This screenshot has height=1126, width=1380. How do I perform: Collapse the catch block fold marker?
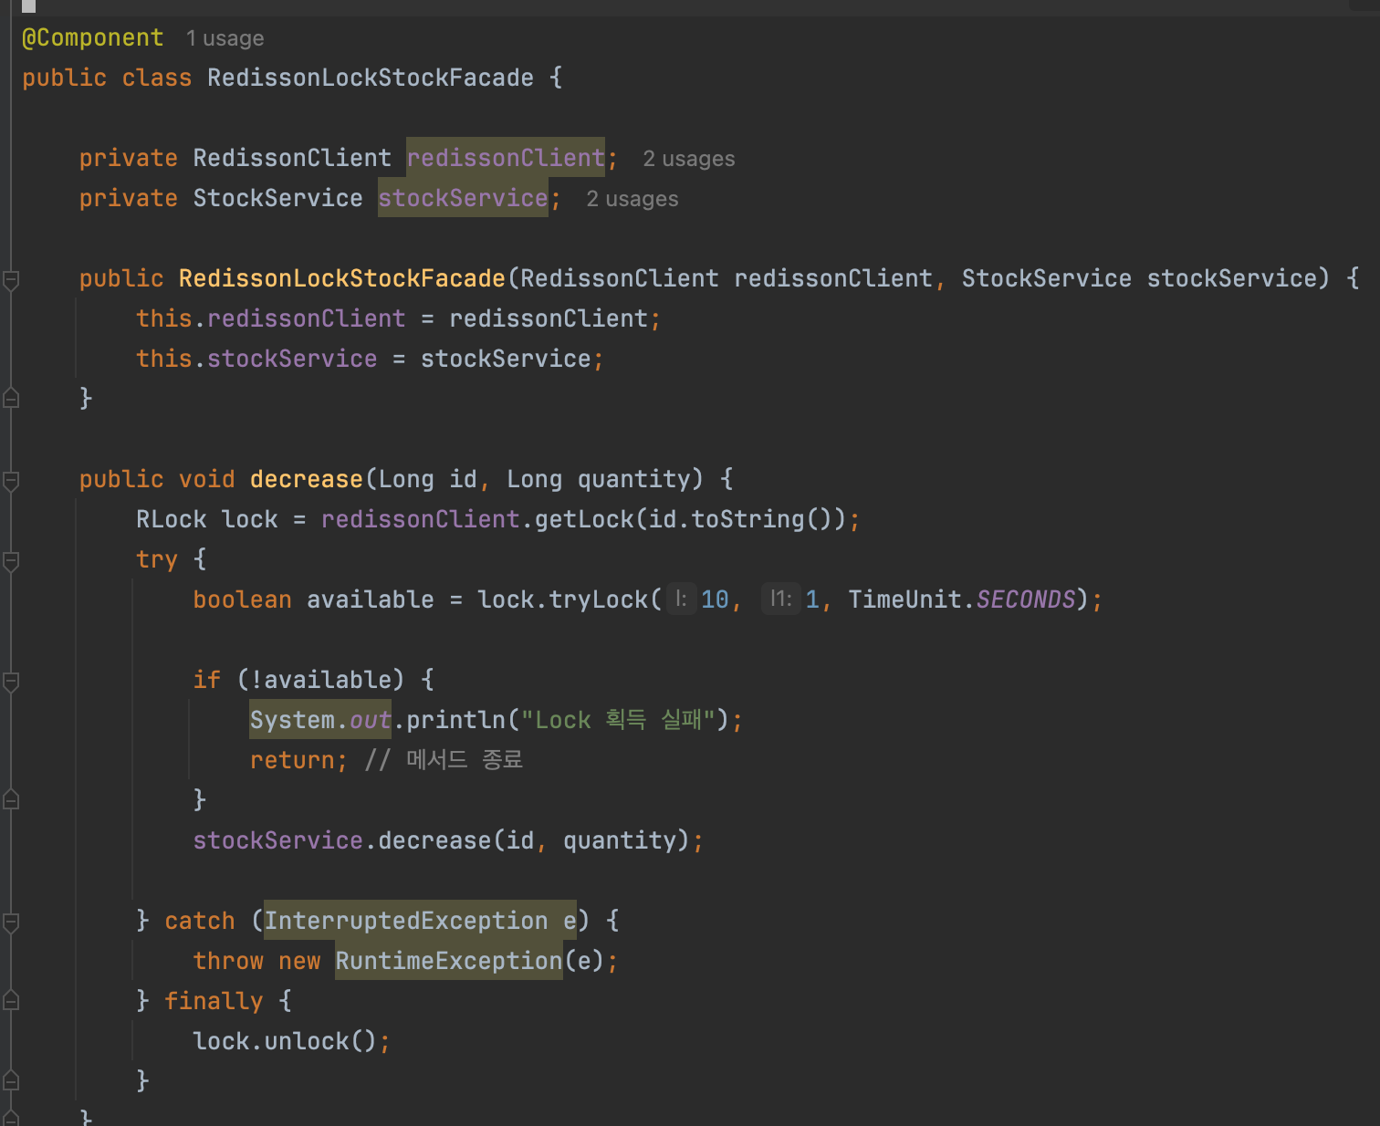point(11,923)
